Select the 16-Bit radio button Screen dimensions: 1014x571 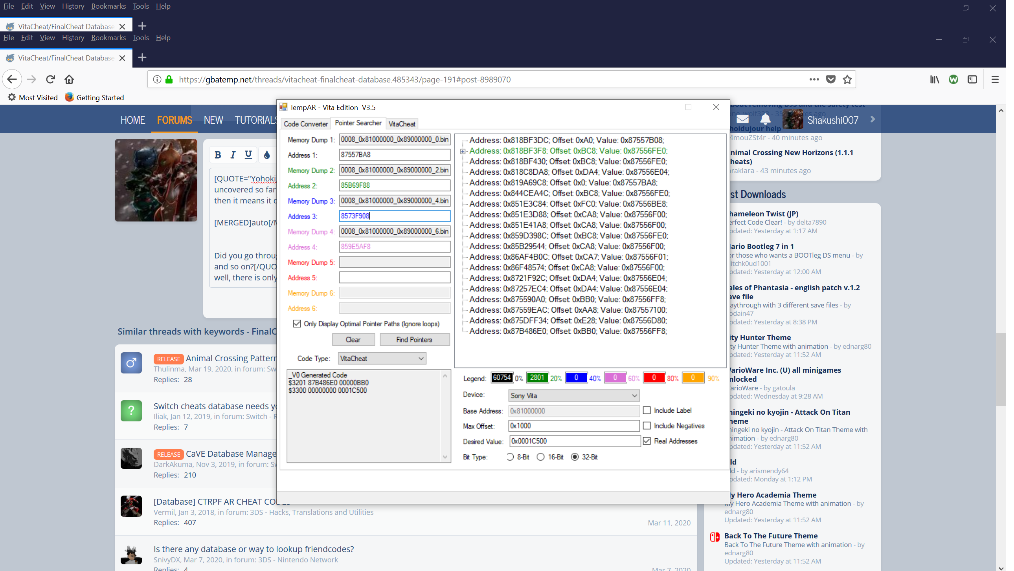[540, 457]
